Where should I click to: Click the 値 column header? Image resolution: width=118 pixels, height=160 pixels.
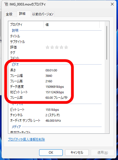click(x=71, y=25)
